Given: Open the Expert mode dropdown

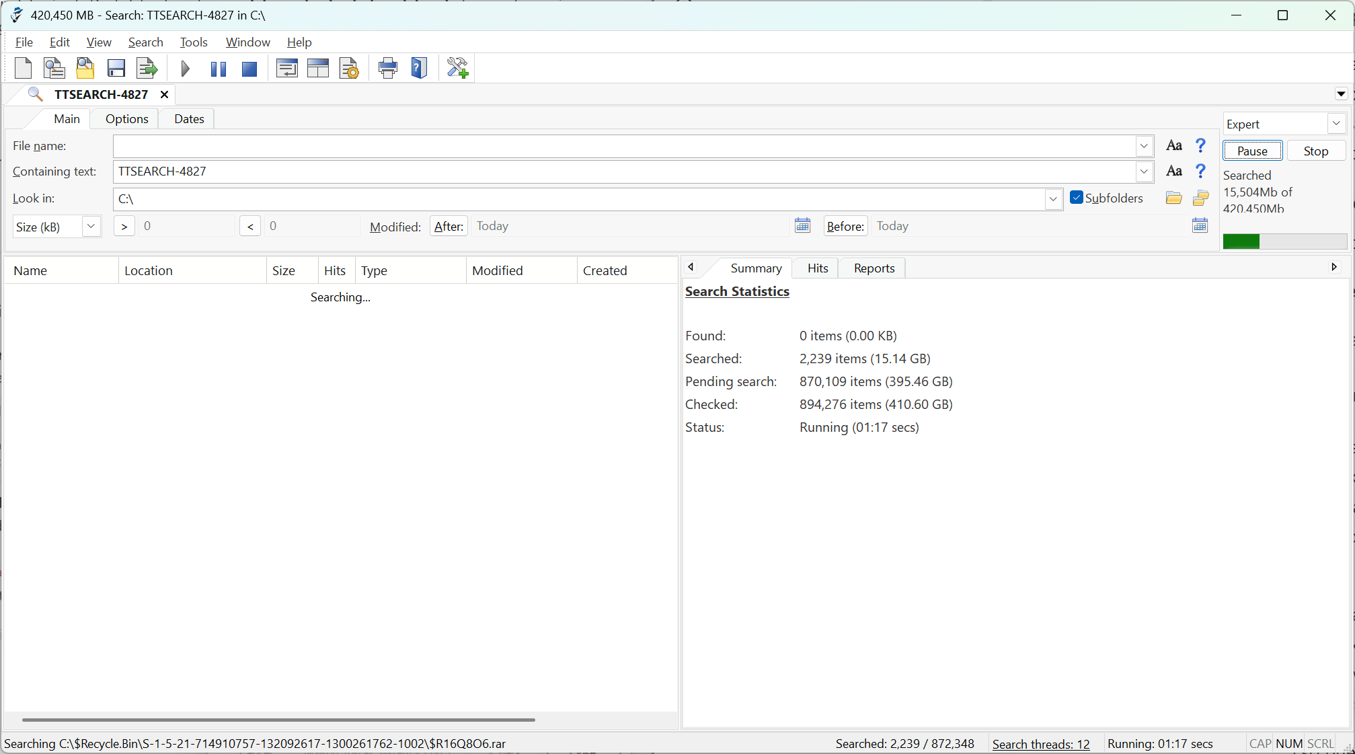Looking at the screenshot, I should click(1336, 124).
